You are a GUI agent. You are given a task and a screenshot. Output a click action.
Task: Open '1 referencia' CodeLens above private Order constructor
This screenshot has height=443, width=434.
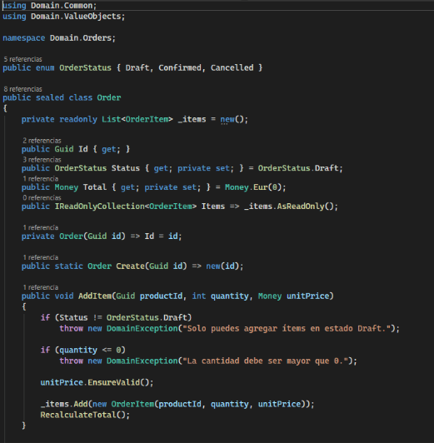41,227
